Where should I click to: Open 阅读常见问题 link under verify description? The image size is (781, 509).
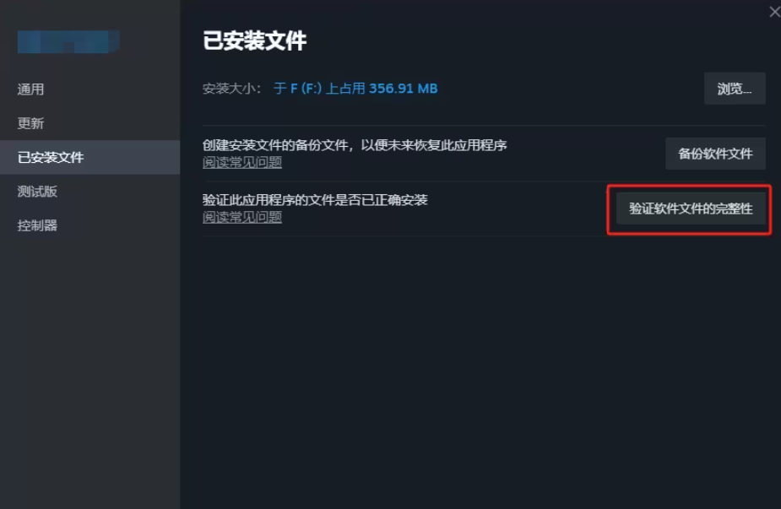pos(242,217)
